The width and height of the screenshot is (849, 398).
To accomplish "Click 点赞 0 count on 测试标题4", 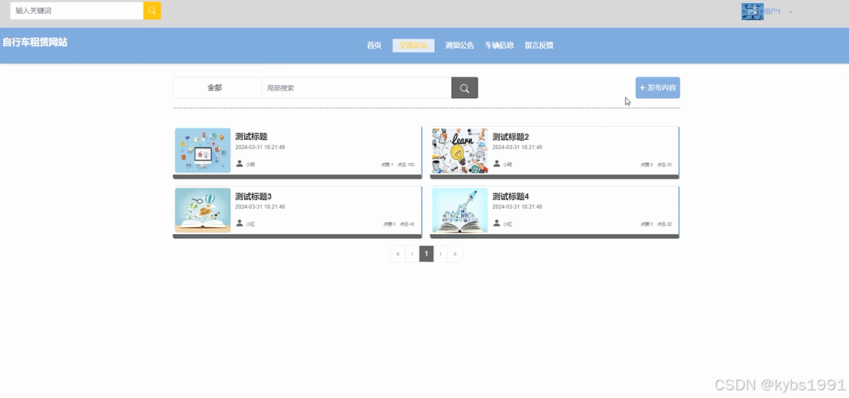I will 647,224.
